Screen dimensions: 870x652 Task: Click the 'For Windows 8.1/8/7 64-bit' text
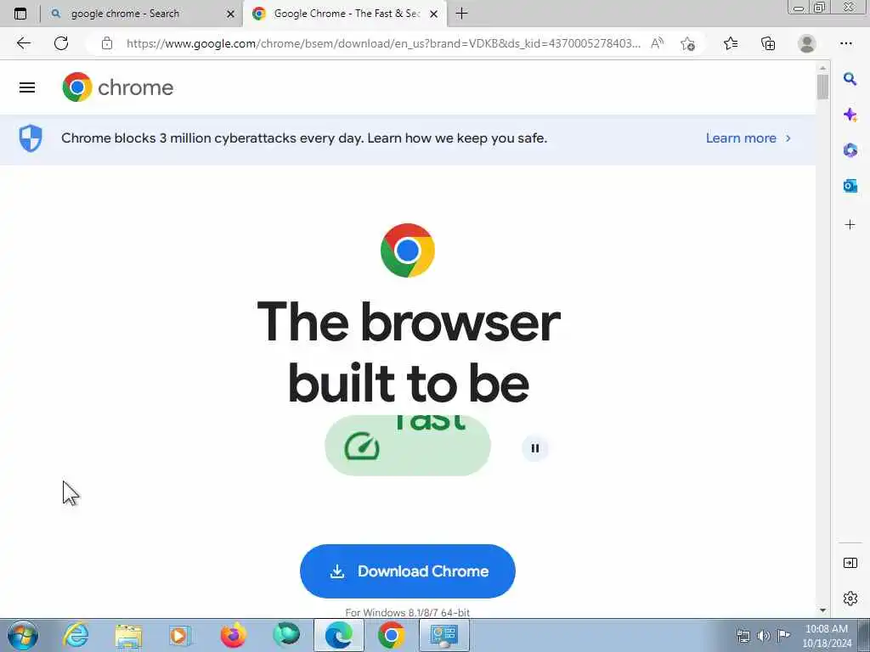tap(408, 613)
